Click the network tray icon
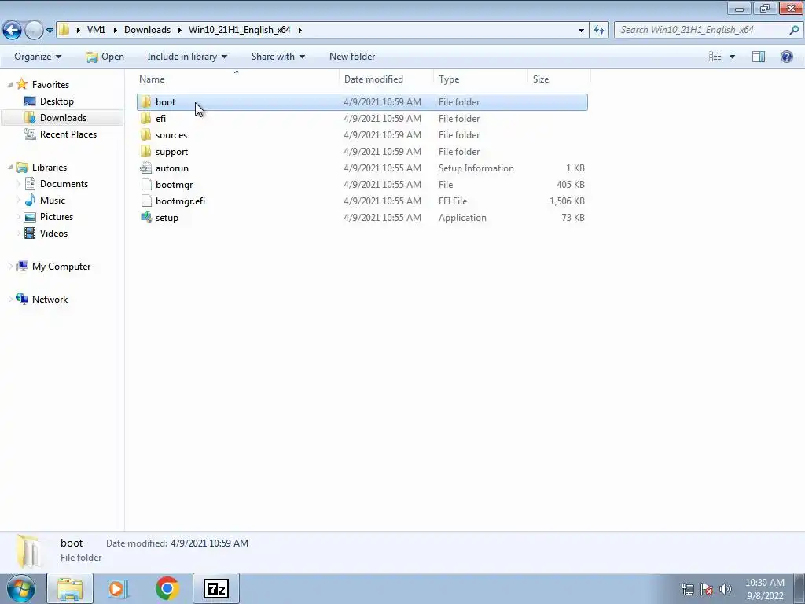Screen dimensions: 805x604 tap(687, 589)
